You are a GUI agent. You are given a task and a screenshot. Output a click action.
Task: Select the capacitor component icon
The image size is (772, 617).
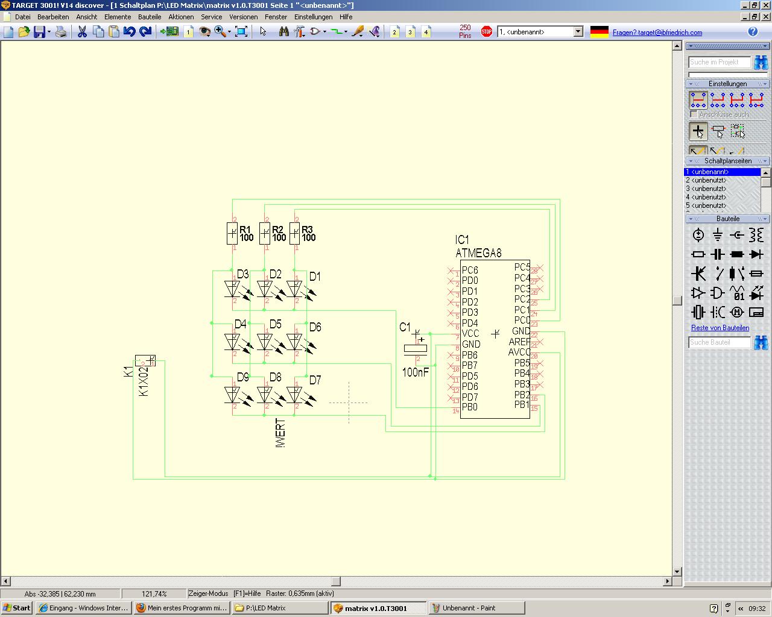717,254
